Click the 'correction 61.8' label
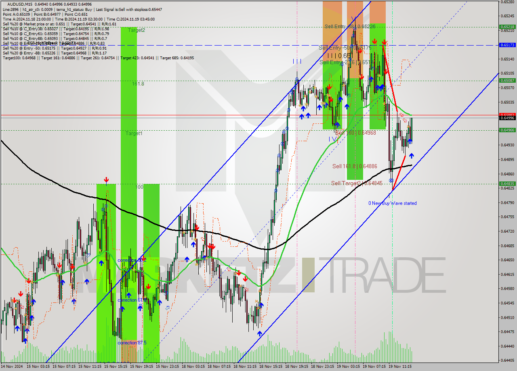The width and height of the screenshot is (517, 371). coord(132,300)
